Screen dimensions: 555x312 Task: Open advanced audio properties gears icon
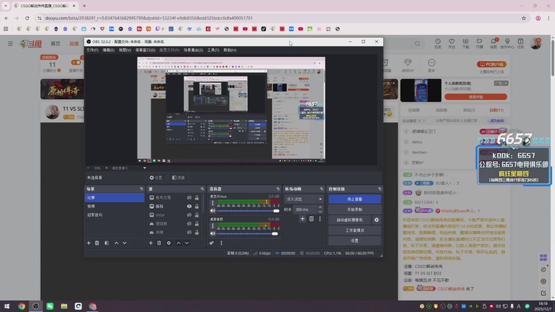point(212,243)
